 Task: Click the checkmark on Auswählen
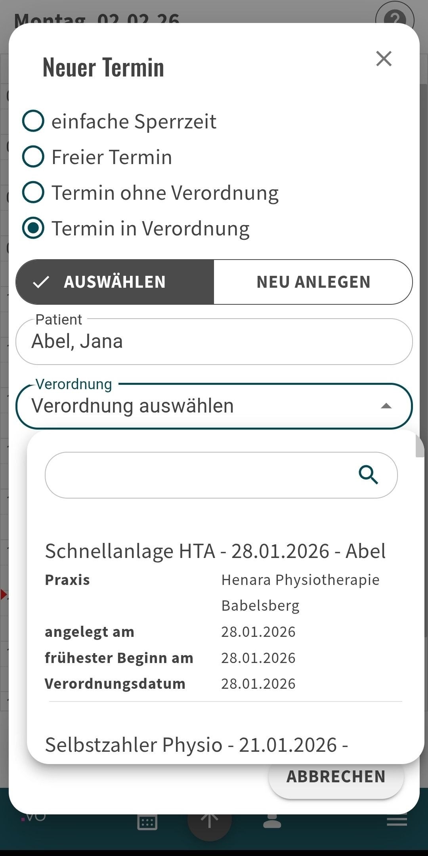pyautogui.click(x=41, y=282)
